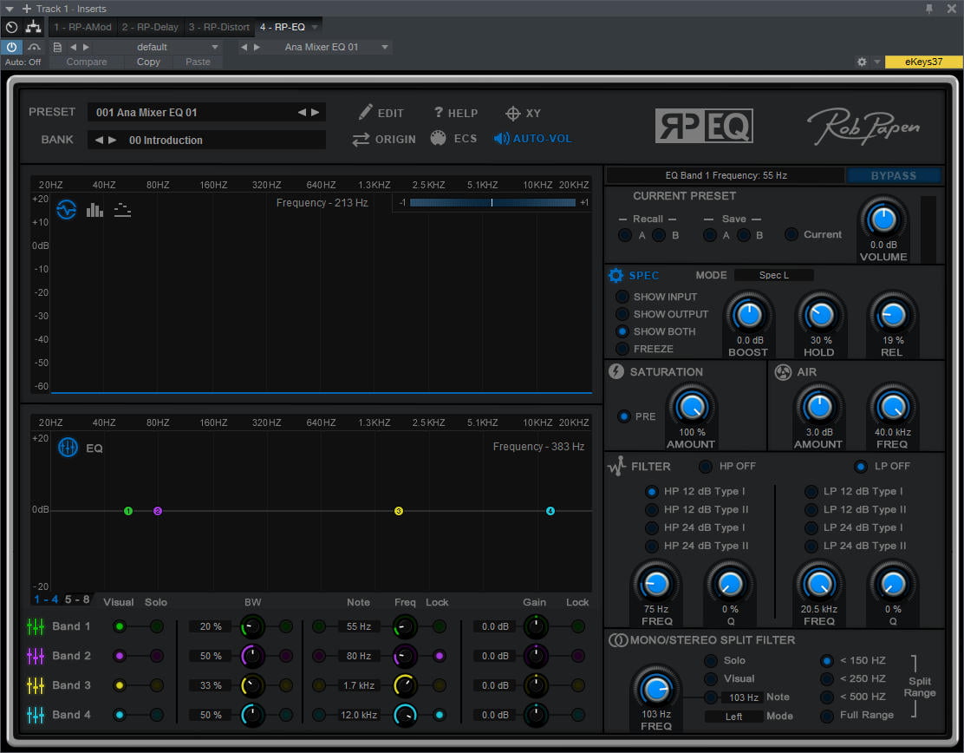The width and height of the screenshot is (964, 753).
Task: Switch to the 3 - RP-Distort tab
Action: (x=218, y=27)
